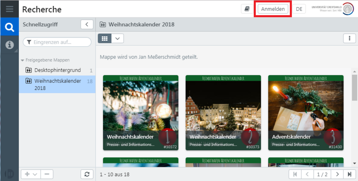Screen dimensions: 358x181
Task: Open the info sidebar icon
Action: click(x=10, y=45)
